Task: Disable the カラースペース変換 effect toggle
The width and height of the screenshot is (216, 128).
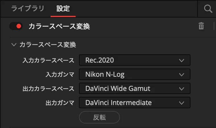Action: (x=16, y=26)
